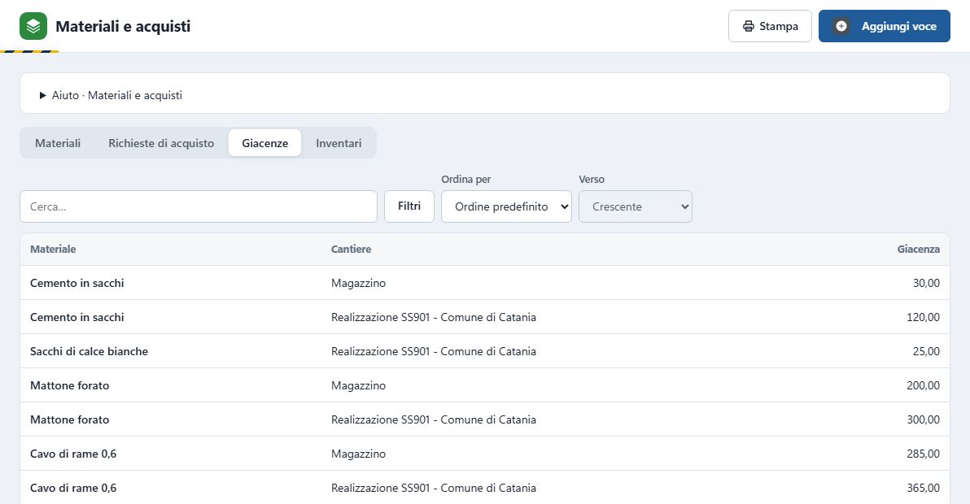Switch to the Richieste di acquisto tab

tap(161, 143)
